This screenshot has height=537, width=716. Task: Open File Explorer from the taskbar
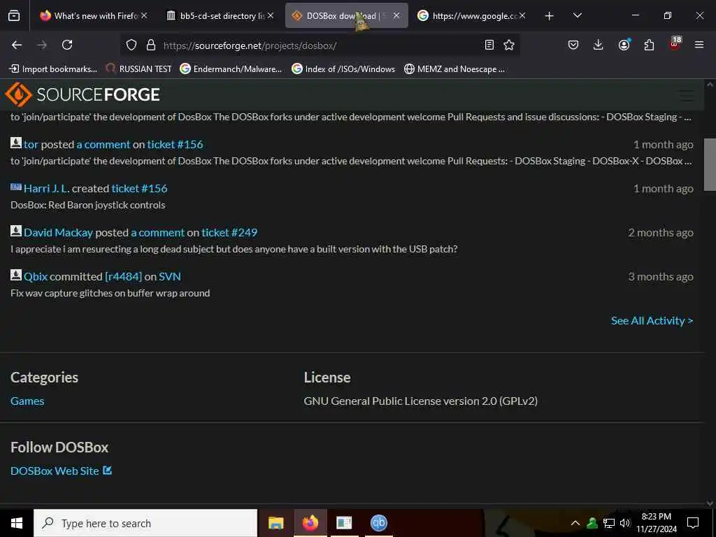coord(275,523)
